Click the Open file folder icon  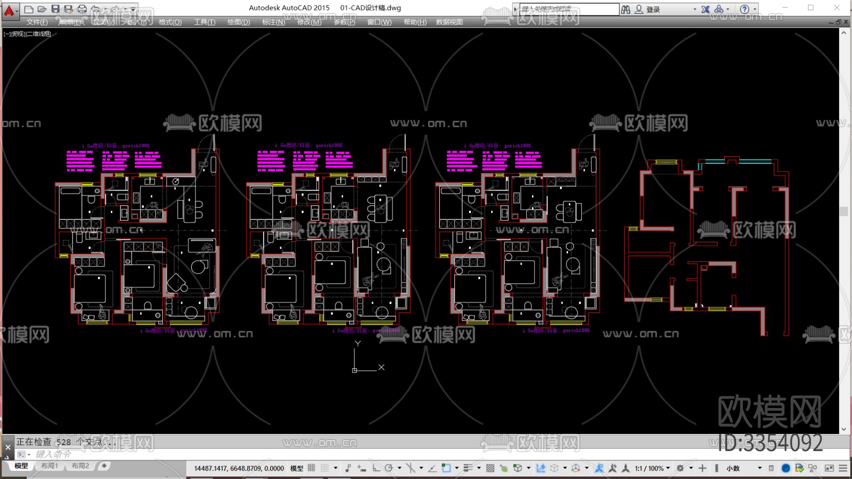point(42,9)
